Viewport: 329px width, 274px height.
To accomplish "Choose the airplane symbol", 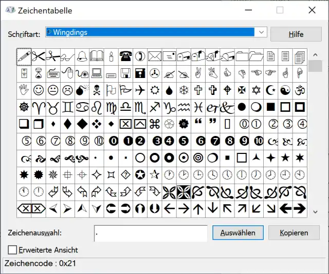I will click(140, 90).
